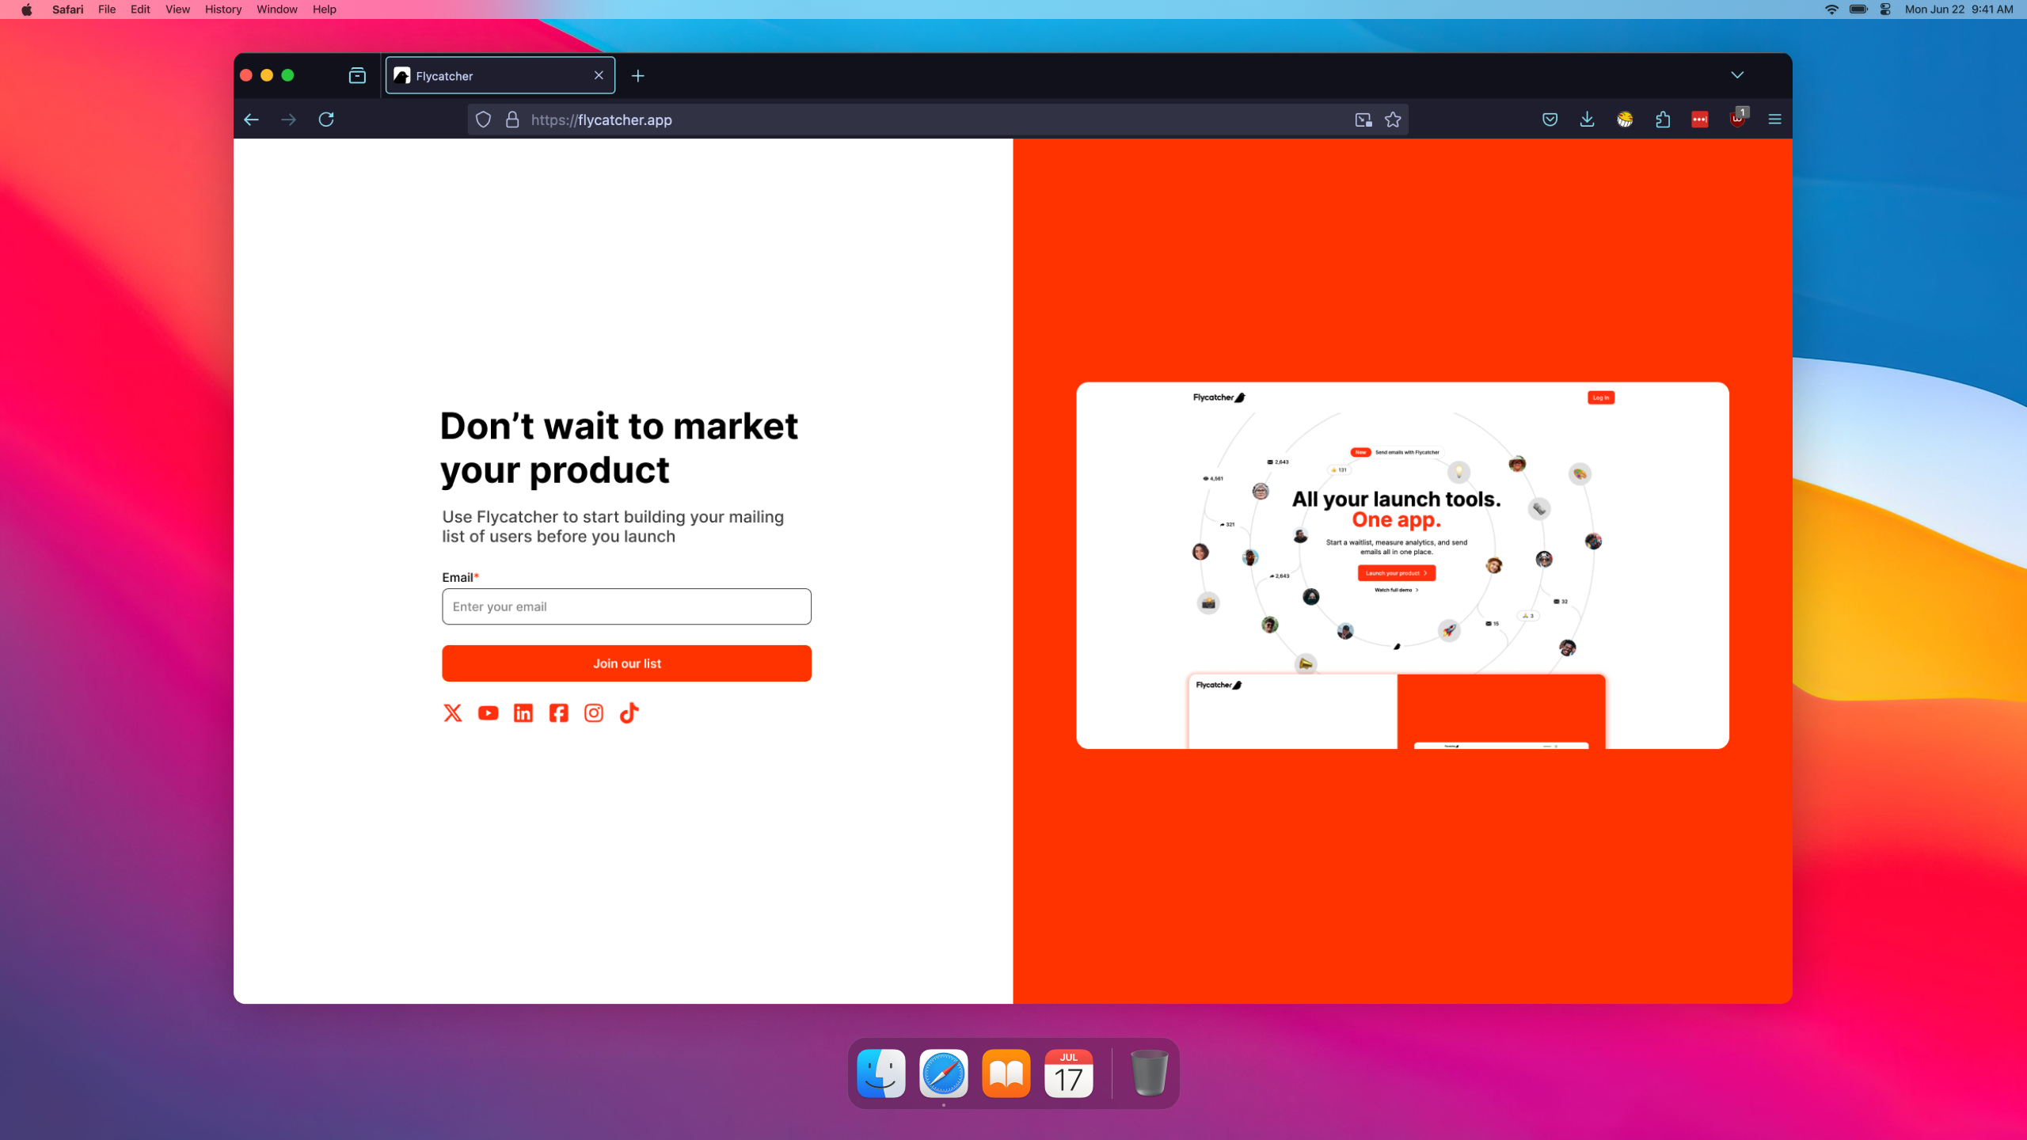The image size is (2027, 1140).
Task: Open a new tab with plus
Action: point(637,75)
